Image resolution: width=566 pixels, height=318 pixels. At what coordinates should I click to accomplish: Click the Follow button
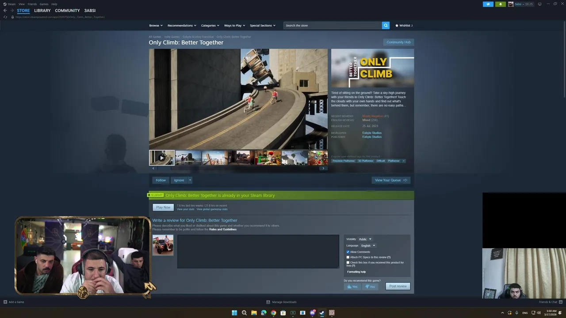[161, 180]
